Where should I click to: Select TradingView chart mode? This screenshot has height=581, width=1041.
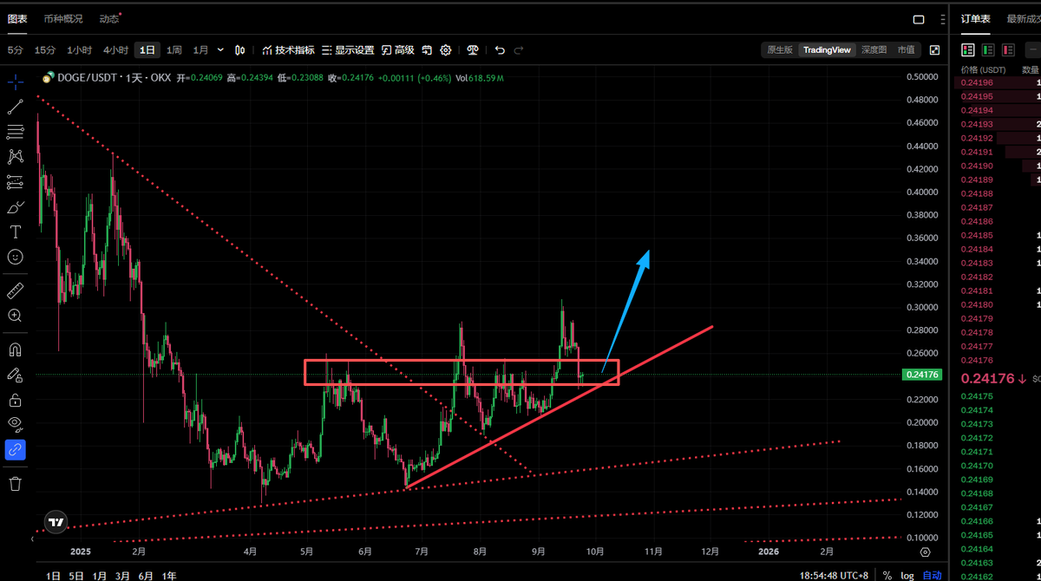[827, 50]
